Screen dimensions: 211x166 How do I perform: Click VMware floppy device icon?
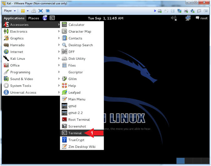click(173, 11)
